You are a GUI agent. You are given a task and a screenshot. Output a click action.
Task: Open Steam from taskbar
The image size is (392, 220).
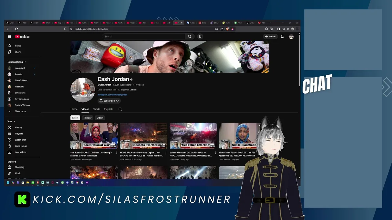[57, 182]
